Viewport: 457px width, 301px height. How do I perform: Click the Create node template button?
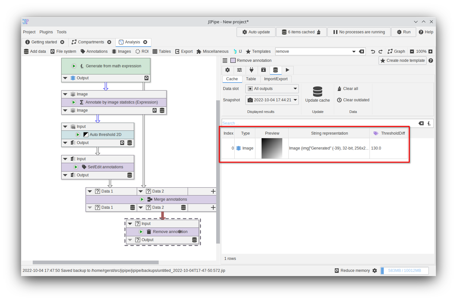[402, 61]
